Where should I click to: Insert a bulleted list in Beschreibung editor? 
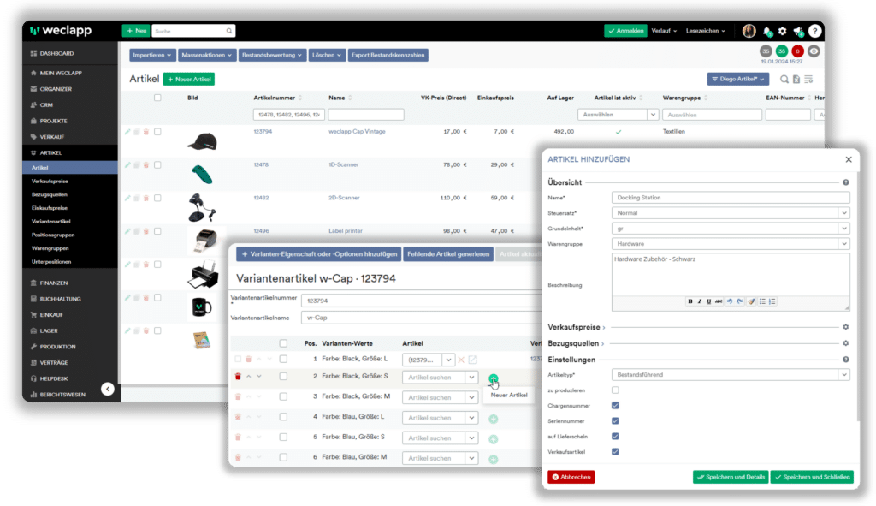pyautogui.click(x=762, y=301)
